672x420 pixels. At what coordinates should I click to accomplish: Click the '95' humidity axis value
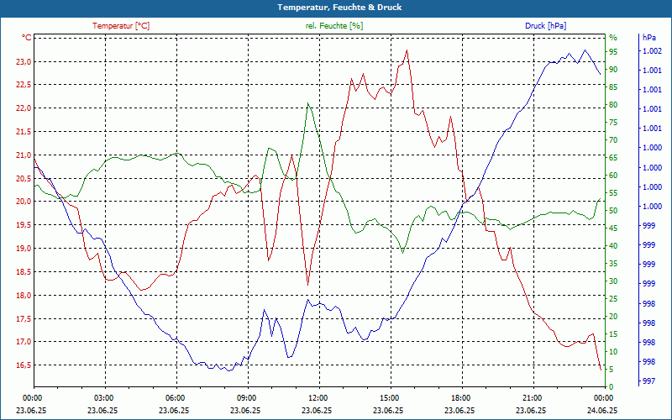point(613,52)
